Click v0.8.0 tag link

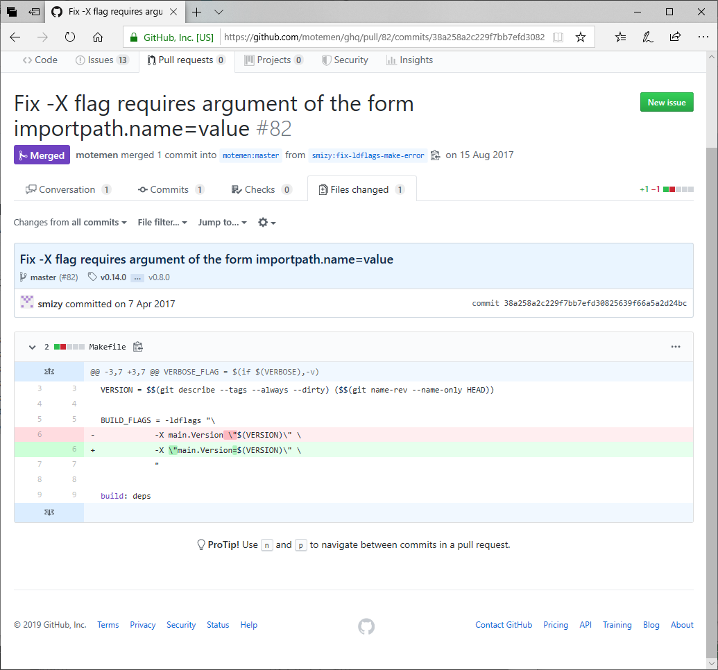pyautogui.click(x=159, y=277)
